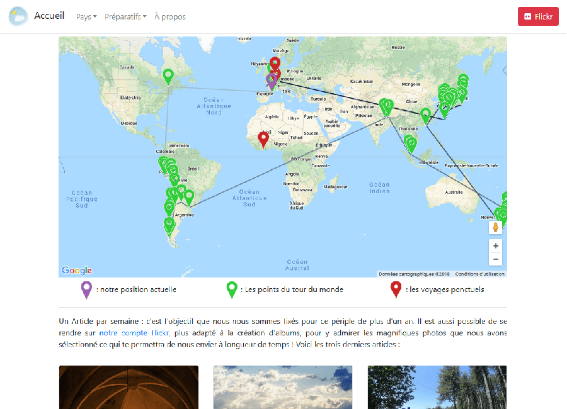This screenshot has height=409, width=567.
Task: Click the Pegman Street View icon
Action: (x=496, y=227)
